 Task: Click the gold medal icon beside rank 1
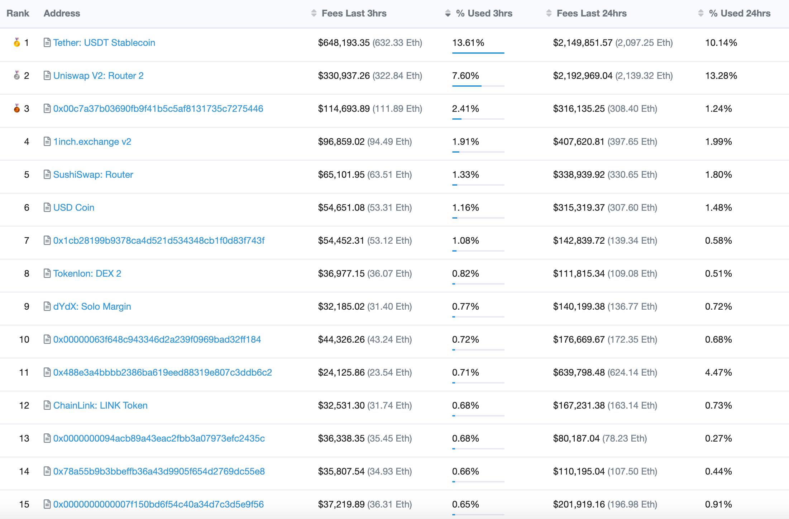point(17,42)
